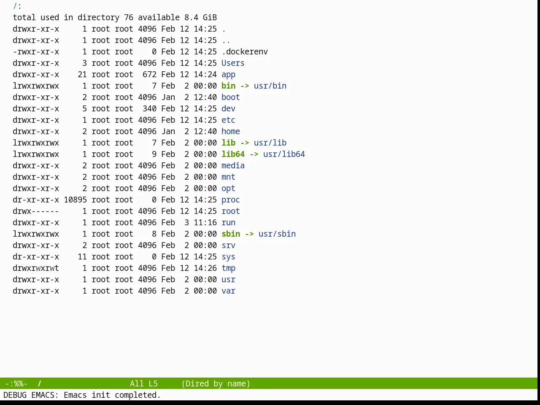The width and height of the screenshot is (540, 405).
Task: Open the var directory
Action: tap(228, 291)
